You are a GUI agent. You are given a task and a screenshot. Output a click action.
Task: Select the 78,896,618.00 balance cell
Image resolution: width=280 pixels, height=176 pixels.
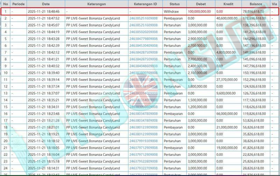(x=254, y=12)
